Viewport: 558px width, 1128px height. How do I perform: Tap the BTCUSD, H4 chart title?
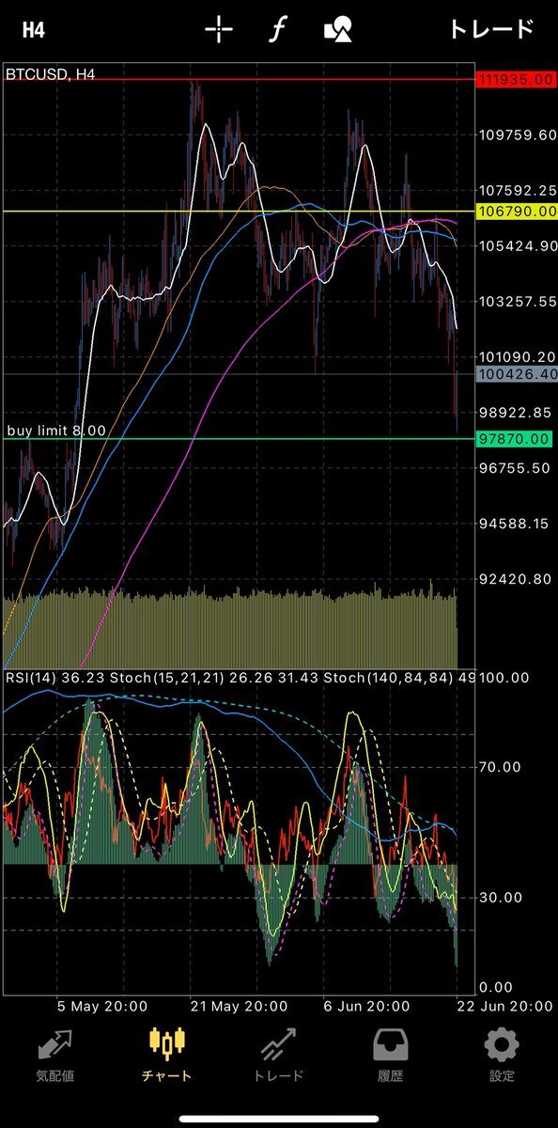point(50,72)
